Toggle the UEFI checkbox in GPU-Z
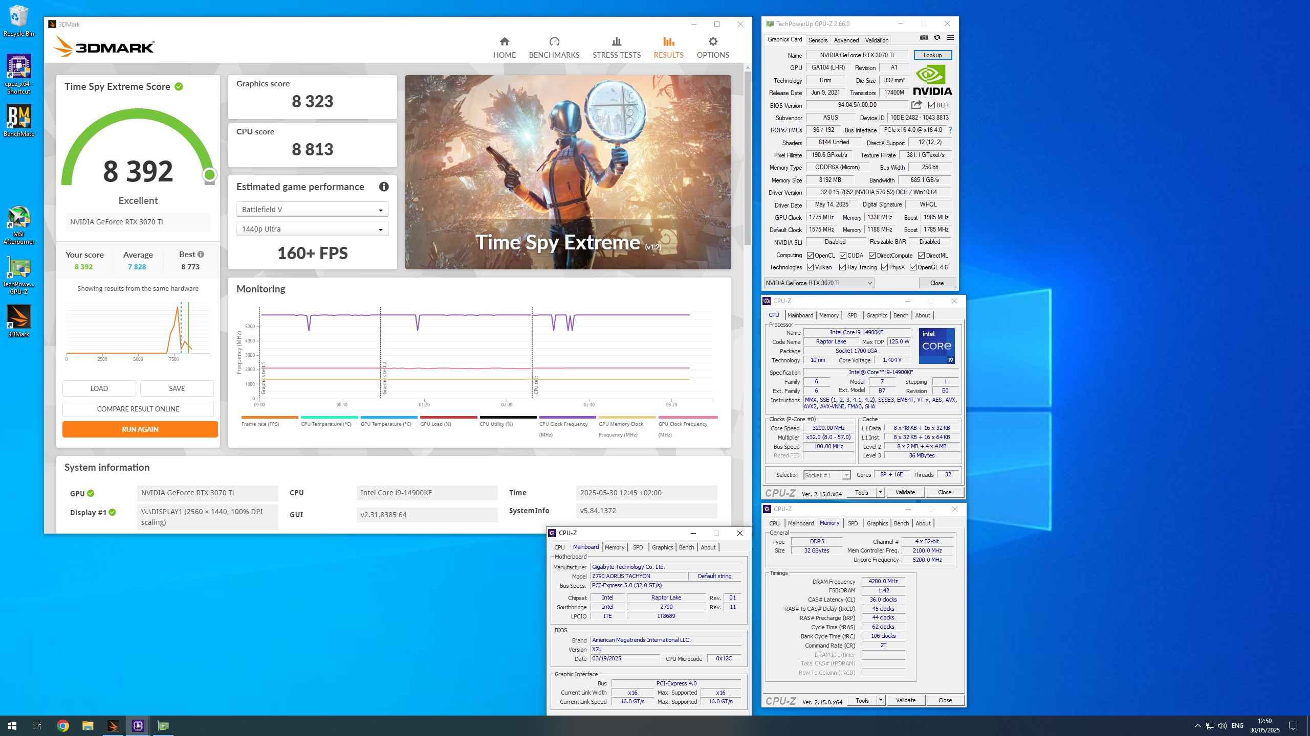Image resolution: width=1310 pixels, height=736 pixels. coord(931,105)
